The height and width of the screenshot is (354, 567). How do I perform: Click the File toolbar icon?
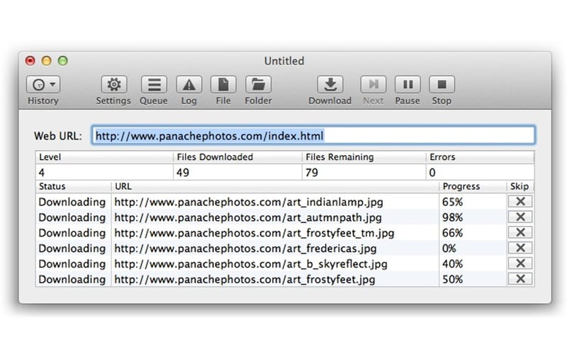tap(223, 84)
